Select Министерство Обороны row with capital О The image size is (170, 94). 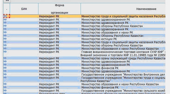112,36
